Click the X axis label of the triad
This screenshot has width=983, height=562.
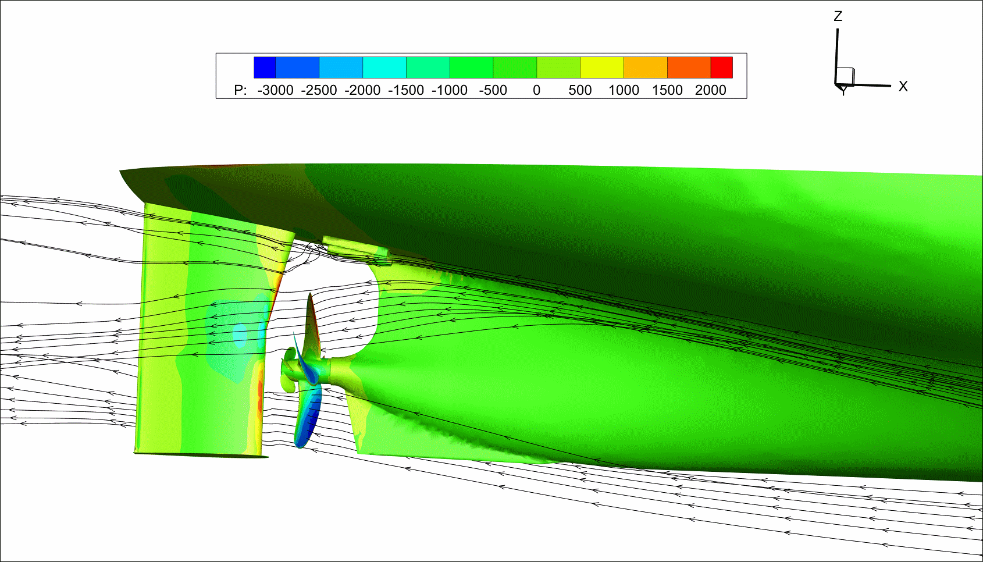point(903,86)
